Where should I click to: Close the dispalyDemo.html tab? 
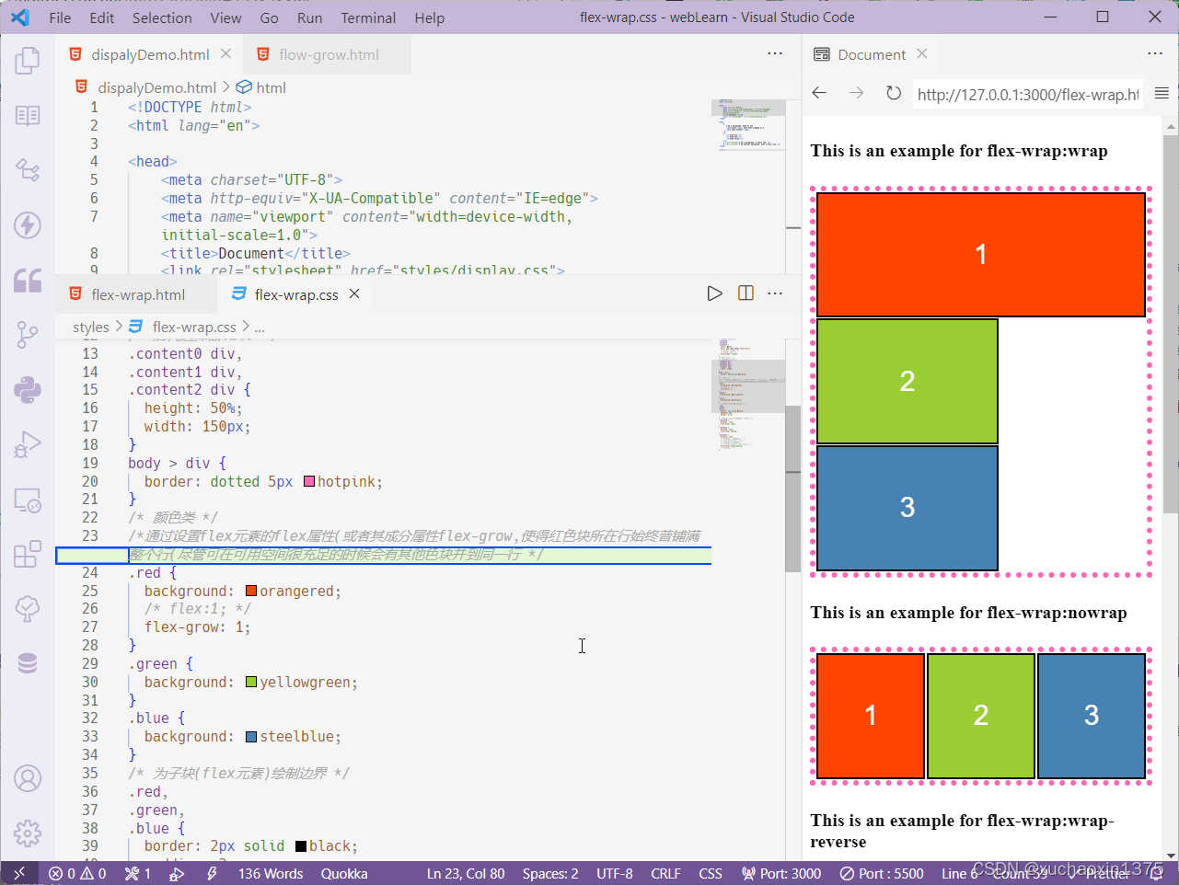[225, 54]
